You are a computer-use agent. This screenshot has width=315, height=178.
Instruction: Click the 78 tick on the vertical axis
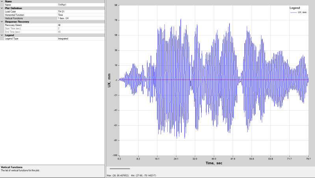[116, 20]
